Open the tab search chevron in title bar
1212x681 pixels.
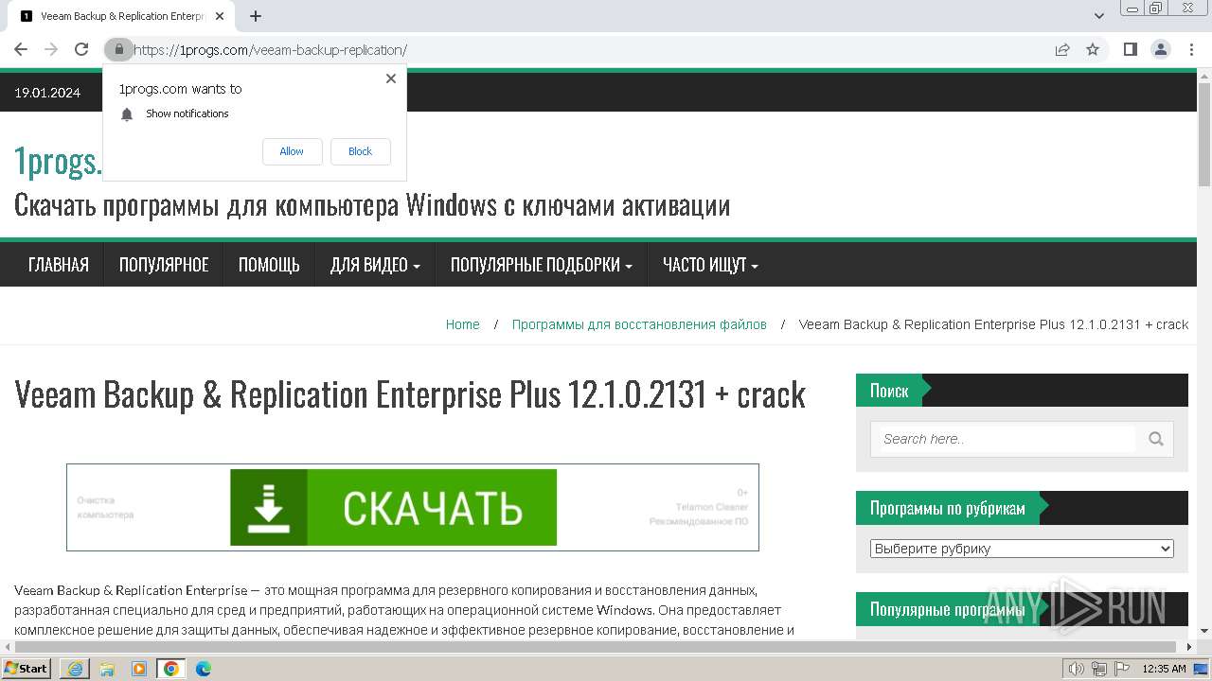click(x=1099, y=16)
